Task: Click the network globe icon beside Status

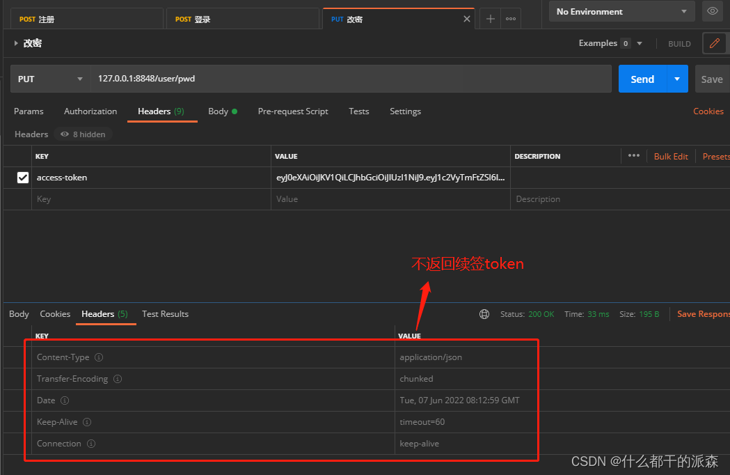Action: tap(484, 314)
